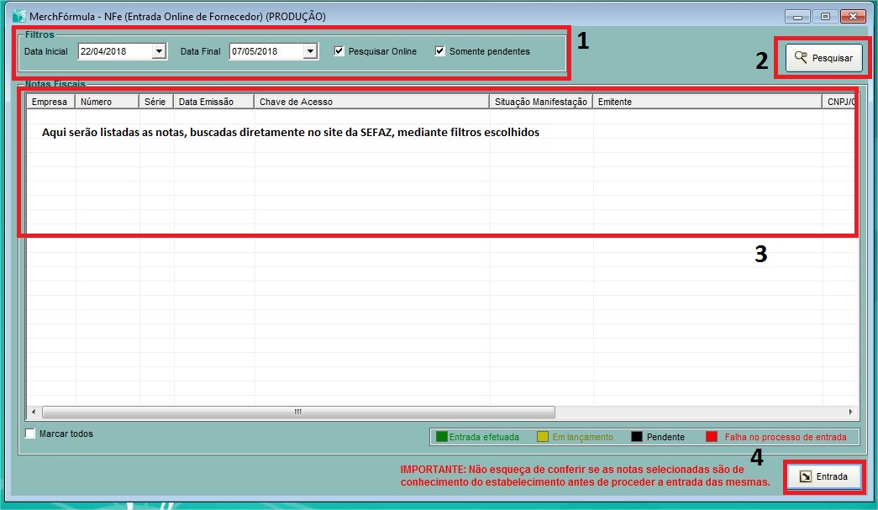Click the MerchFórmula app icon in title bar
This screenshot has height=510, width=878.
[18, 16]
